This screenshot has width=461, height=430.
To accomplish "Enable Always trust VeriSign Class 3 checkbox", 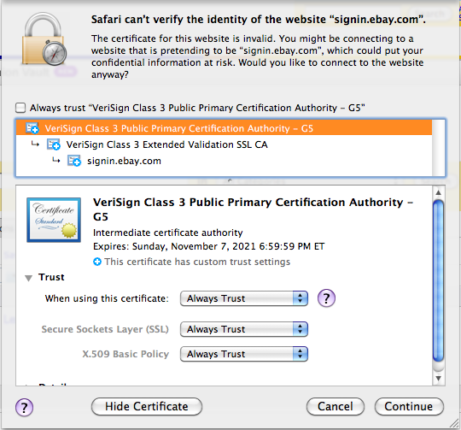I will [x=20, y=108].
